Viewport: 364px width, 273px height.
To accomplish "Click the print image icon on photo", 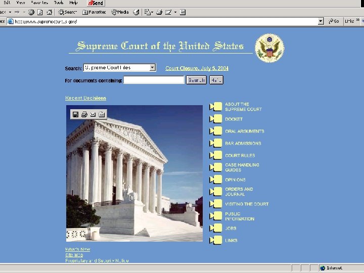I will [x=84, y=114].
